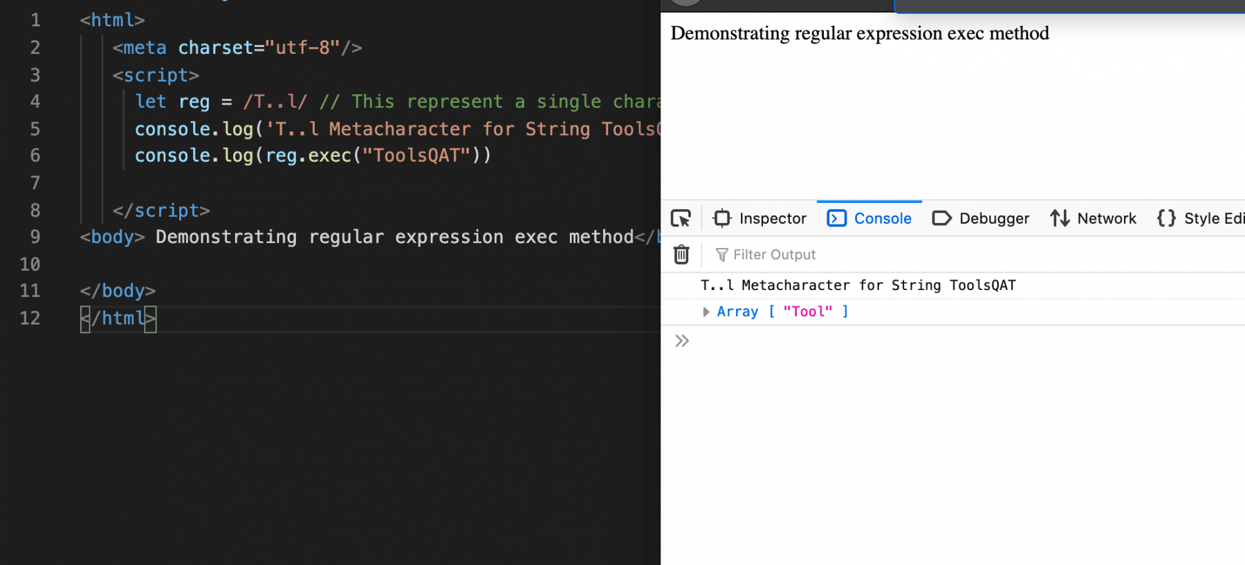Screen dimensions: 1245x565
Task: Click the meta charset tag line
Action: 237,48
